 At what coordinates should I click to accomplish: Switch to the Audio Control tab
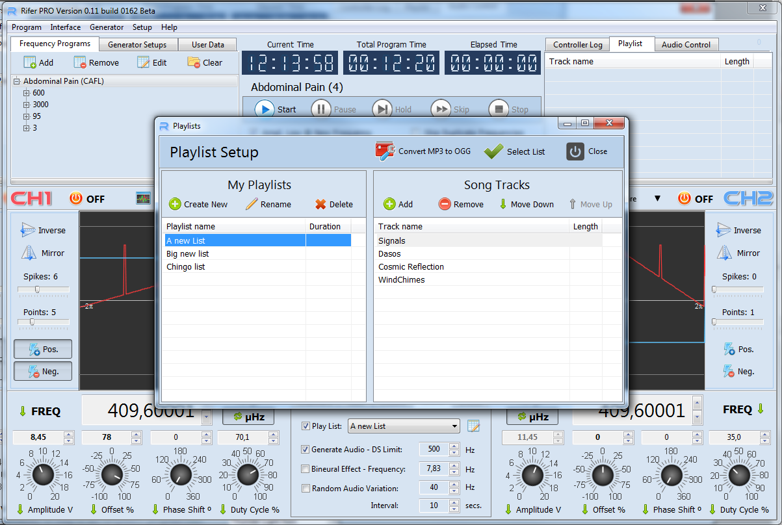click(686, 45)
